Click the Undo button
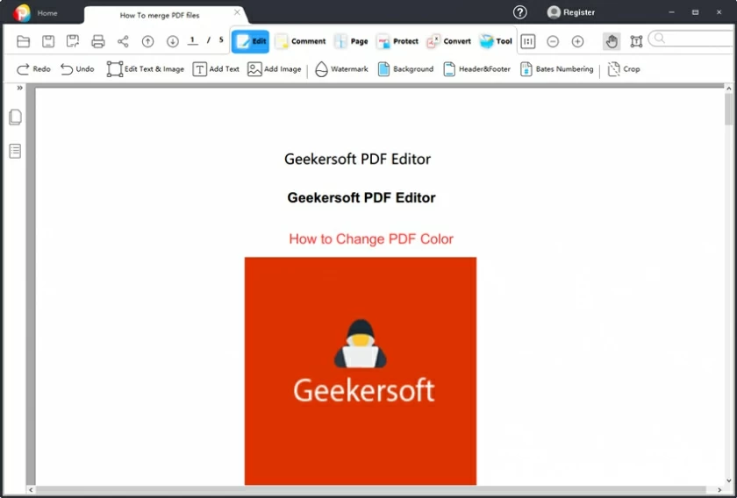The image size is (737, 498). [x=77, y=69]
